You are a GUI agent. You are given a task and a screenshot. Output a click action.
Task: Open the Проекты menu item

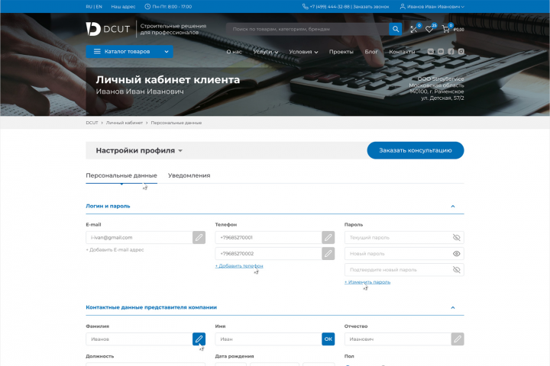tap(341, 52)
